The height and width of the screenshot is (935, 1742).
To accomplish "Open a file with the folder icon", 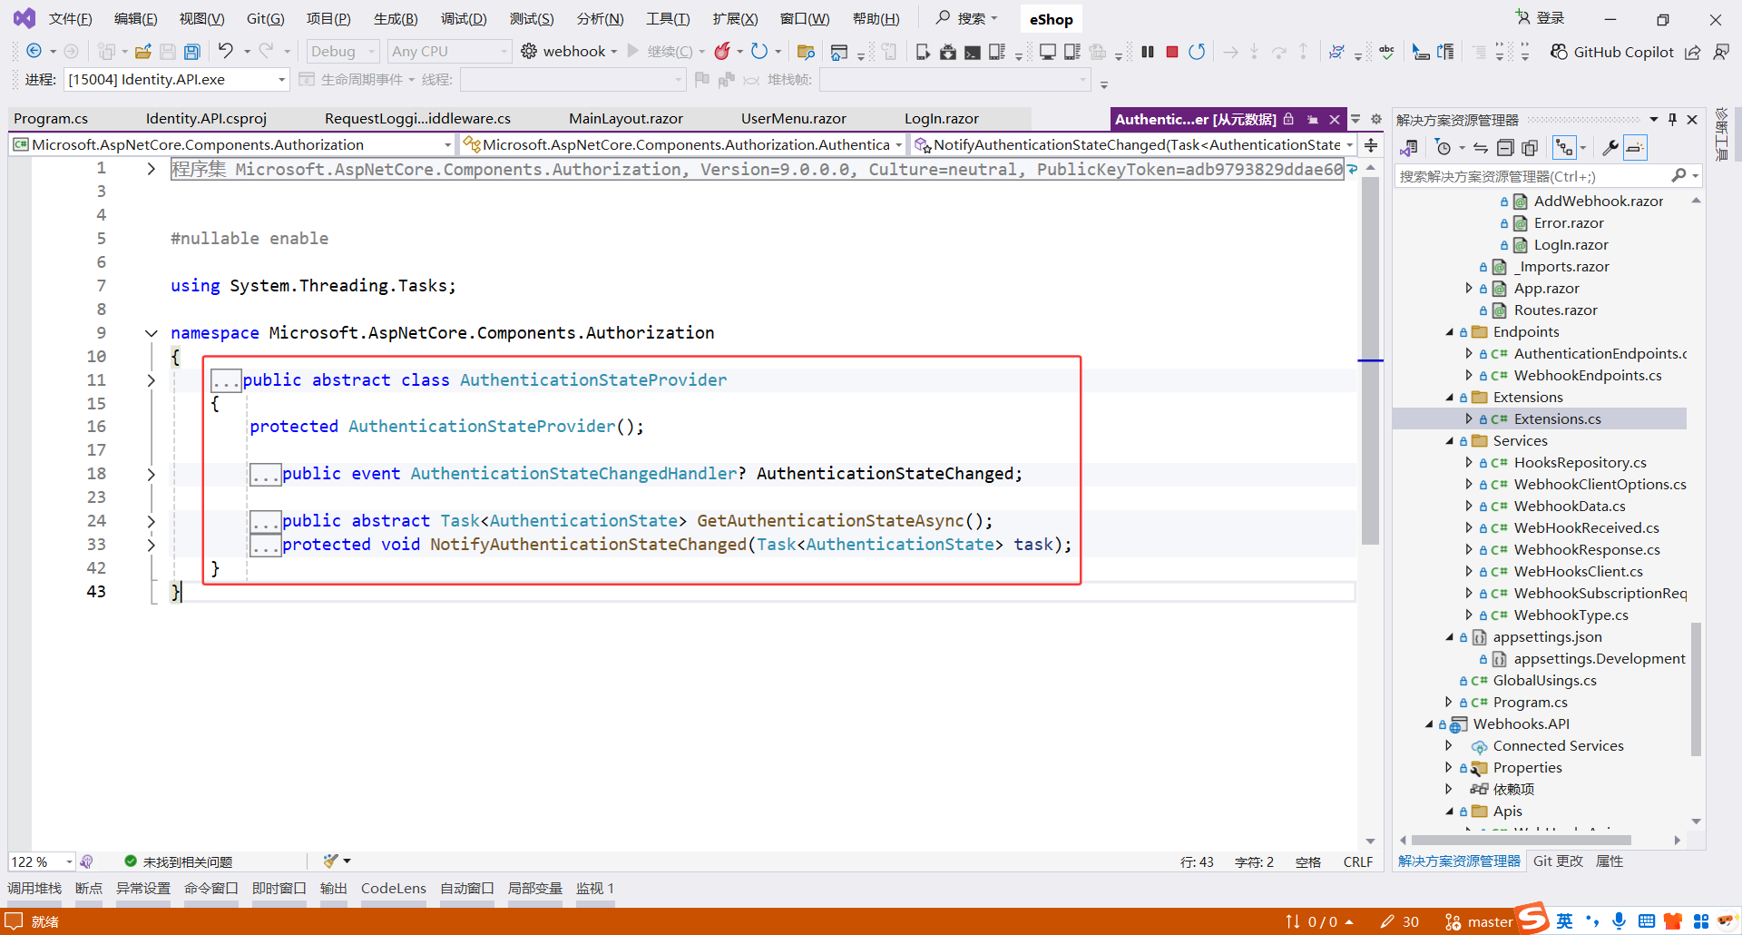I will pyautogui.click(x=143, y=52).
